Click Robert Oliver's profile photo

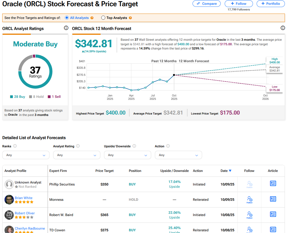pyautogui.click(x=9, y=215)
